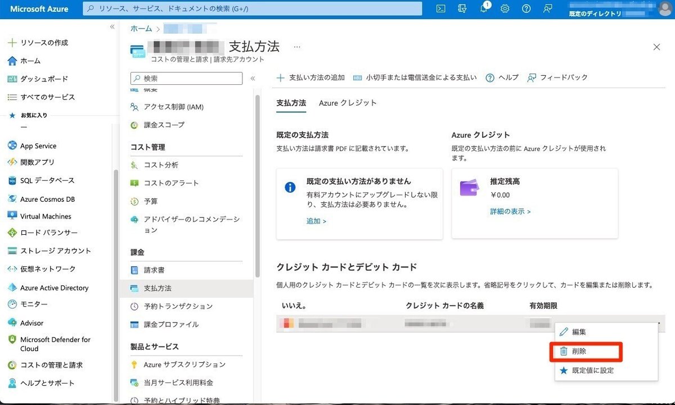Open the portal settings gear icon
The image size is (675, 405).
pos(505,8)
